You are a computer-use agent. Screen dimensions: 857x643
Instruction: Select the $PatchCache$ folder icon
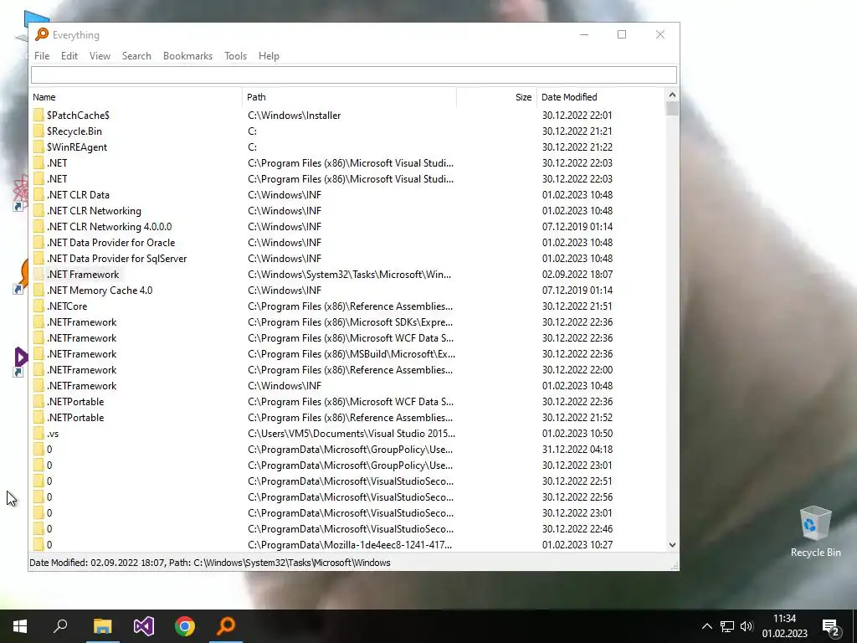click(x=38, y=116)
